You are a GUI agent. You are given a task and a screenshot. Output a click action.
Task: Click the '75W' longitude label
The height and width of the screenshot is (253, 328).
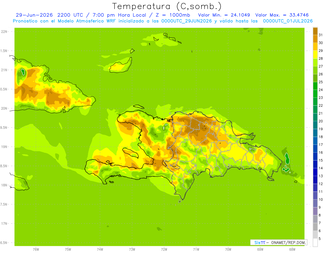(68, 249)
